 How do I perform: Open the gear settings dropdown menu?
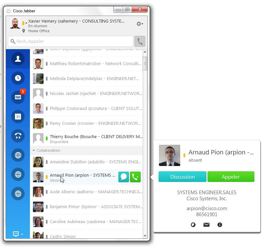tap(140, 24)
